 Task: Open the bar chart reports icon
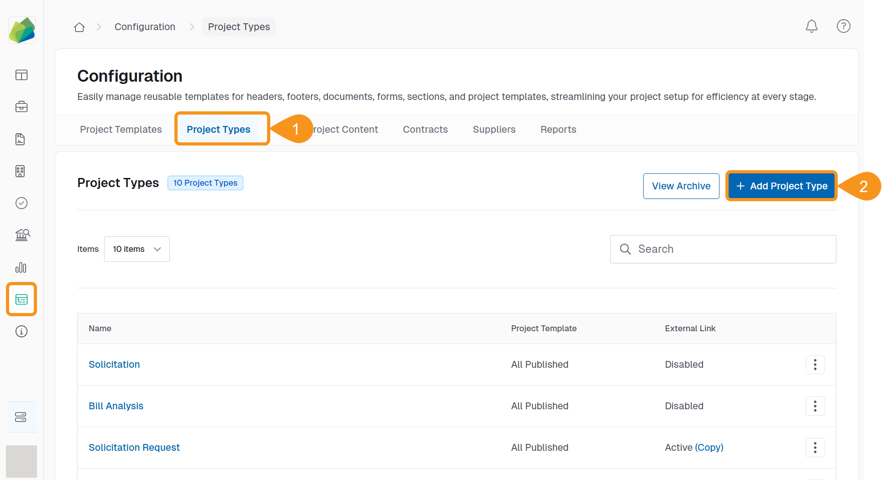pos(21,267)
